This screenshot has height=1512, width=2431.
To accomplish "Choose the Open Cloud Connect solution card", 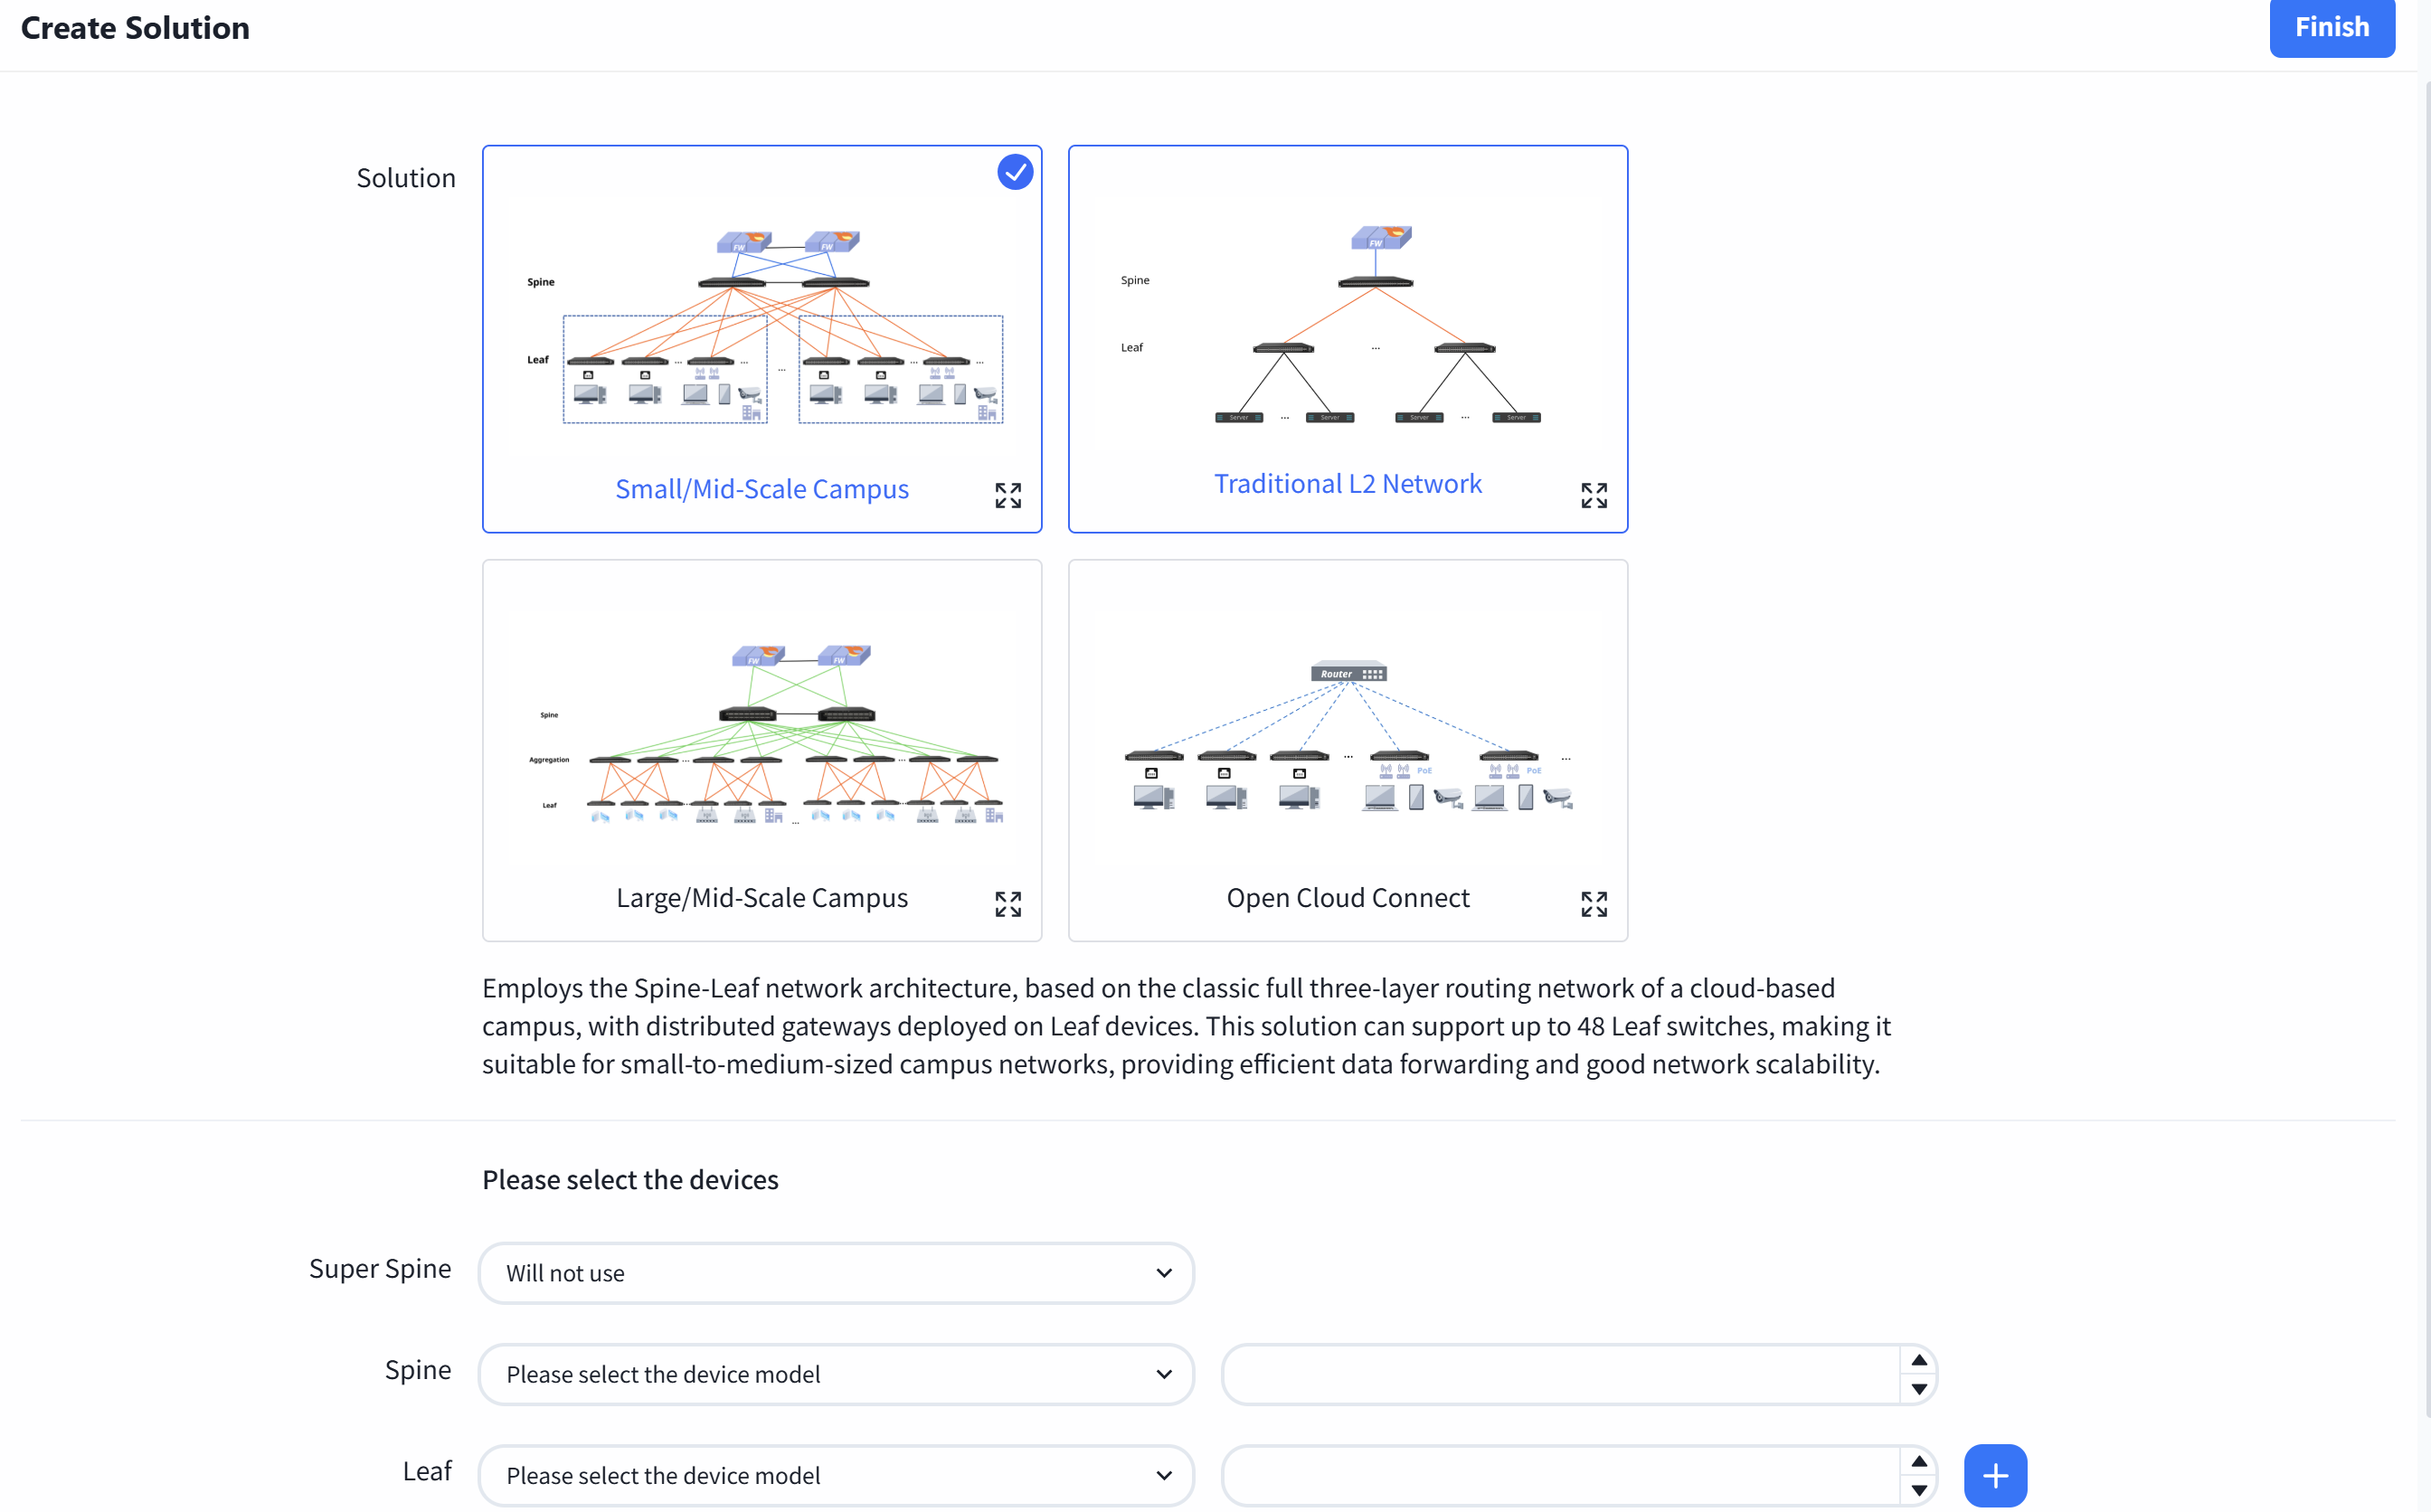I will (x=1348, y=750).
